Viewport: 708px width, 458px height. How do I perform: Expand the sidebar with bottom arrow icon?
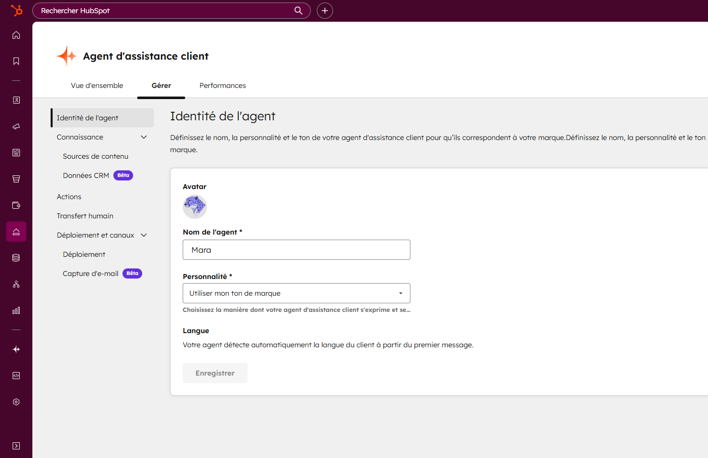pyautogui.click(x=16, y=446)
